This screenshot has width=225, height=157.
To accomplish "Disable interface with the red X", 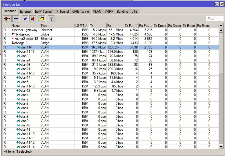I will click(x=32, y=19).
